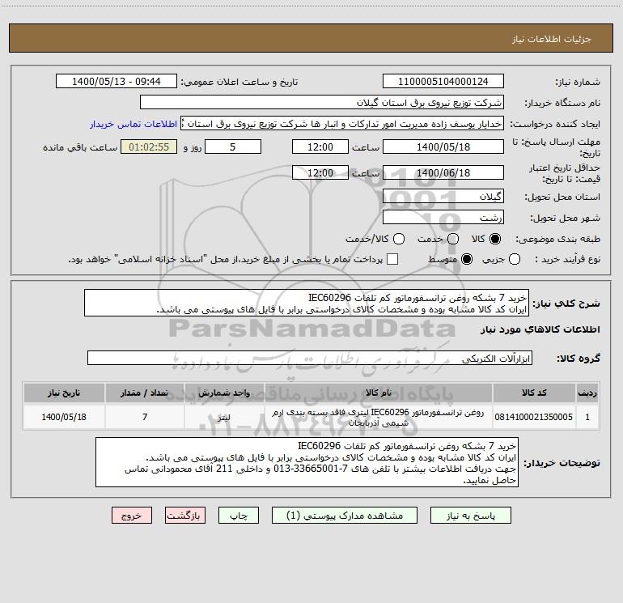The height and width of the screenshot is (603, 623).
Task: Select the جزیی purchase type radio
Action: point(515,259)
